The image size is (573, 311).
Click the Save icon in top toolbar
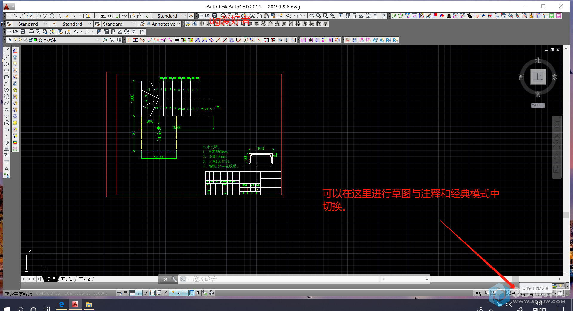[x=215, y=16]
